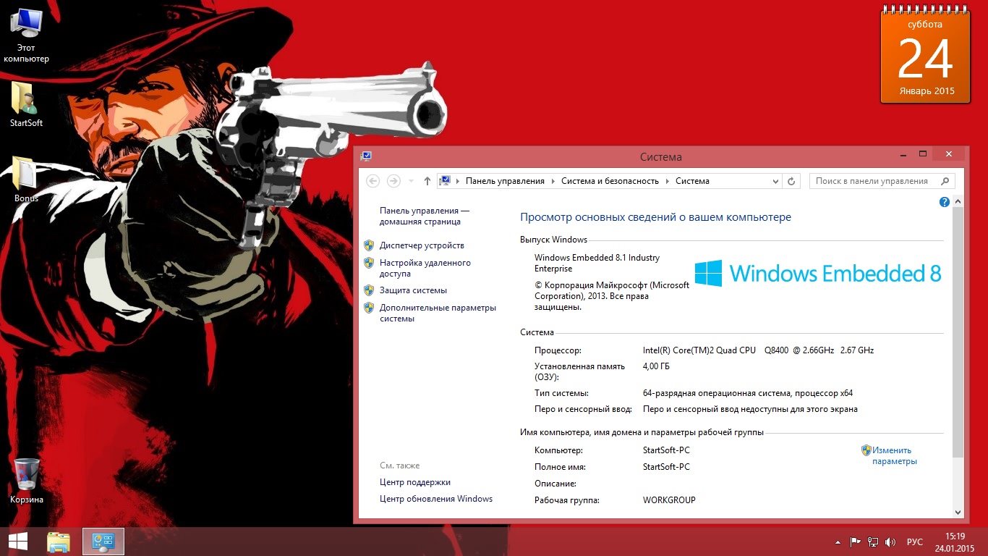The height and width of the screenshot is (556, 988).
Task: Select the StartSoft-PC value beside Полное имя
Action: 666,467
